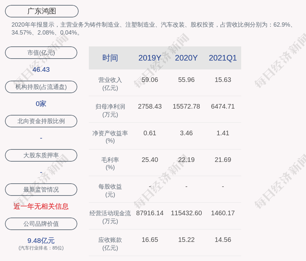Click the 经营活动现金流 row label
This screenshot has width=306, height=261.
(110, 217)
